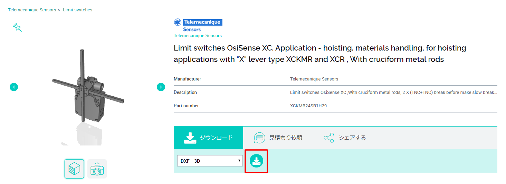Viewport: 506px width, 184px height.
Task: Open the シェアする tab
Action: click(x=345, y=138)
